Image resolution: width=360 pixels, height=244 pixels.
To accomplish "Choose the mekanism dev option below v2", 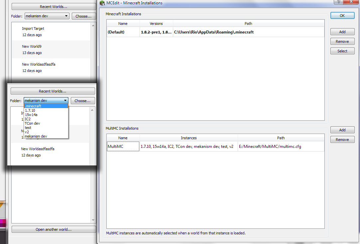I will (x=46, y=136).
